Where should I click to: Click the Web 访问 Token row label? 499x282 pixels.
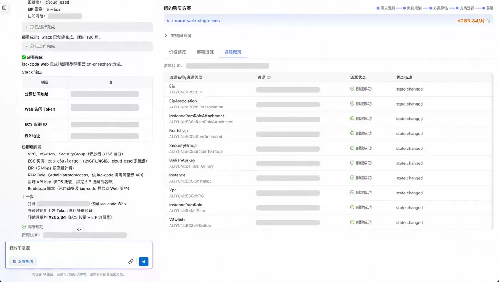pos(40,109)
